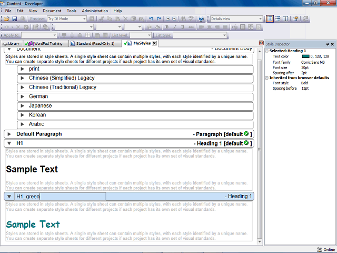Open the Administration menu

point(95,11)
